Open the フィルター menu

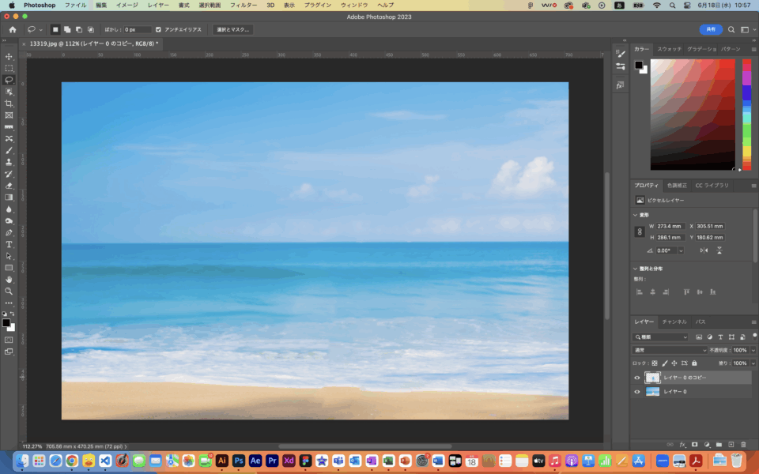click(x=244, y=6)
